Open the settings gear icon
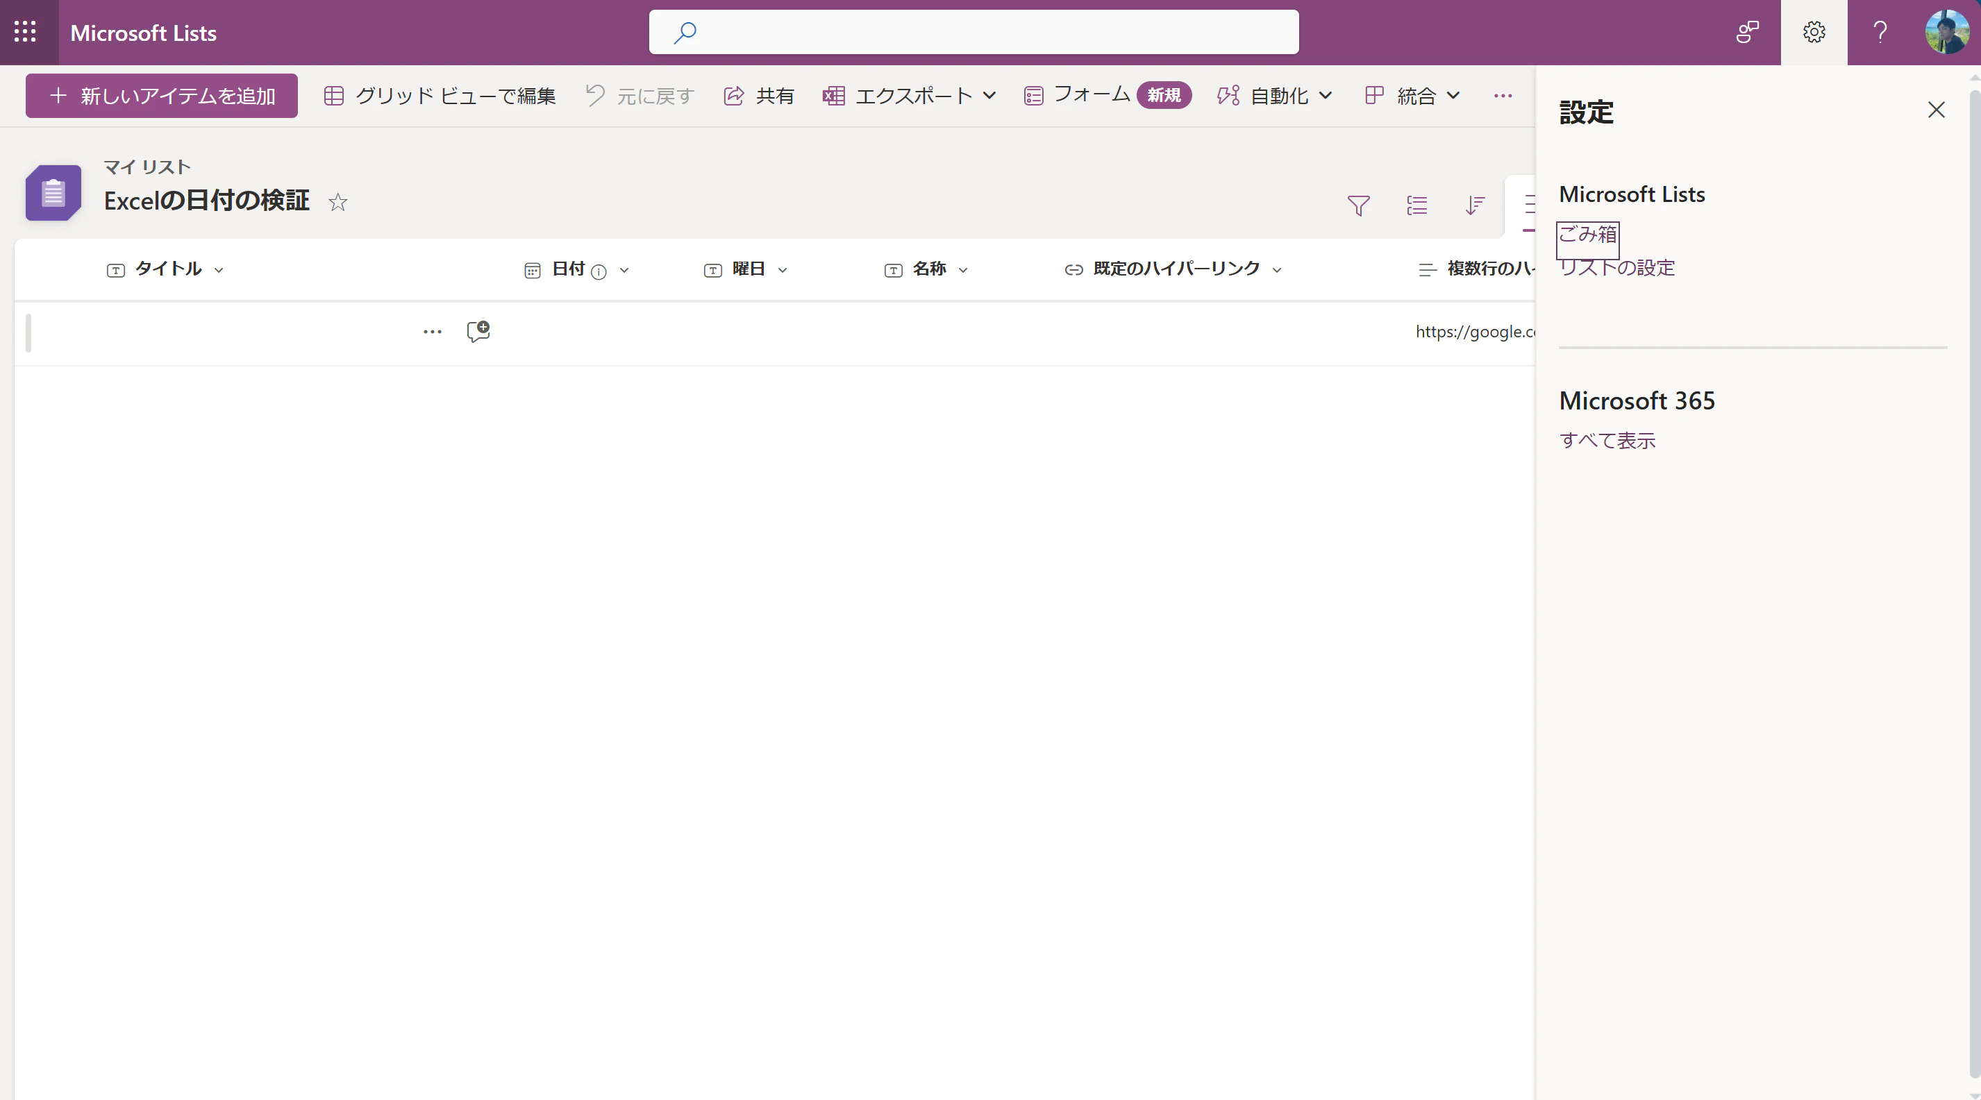 [x=1814, y=31]
